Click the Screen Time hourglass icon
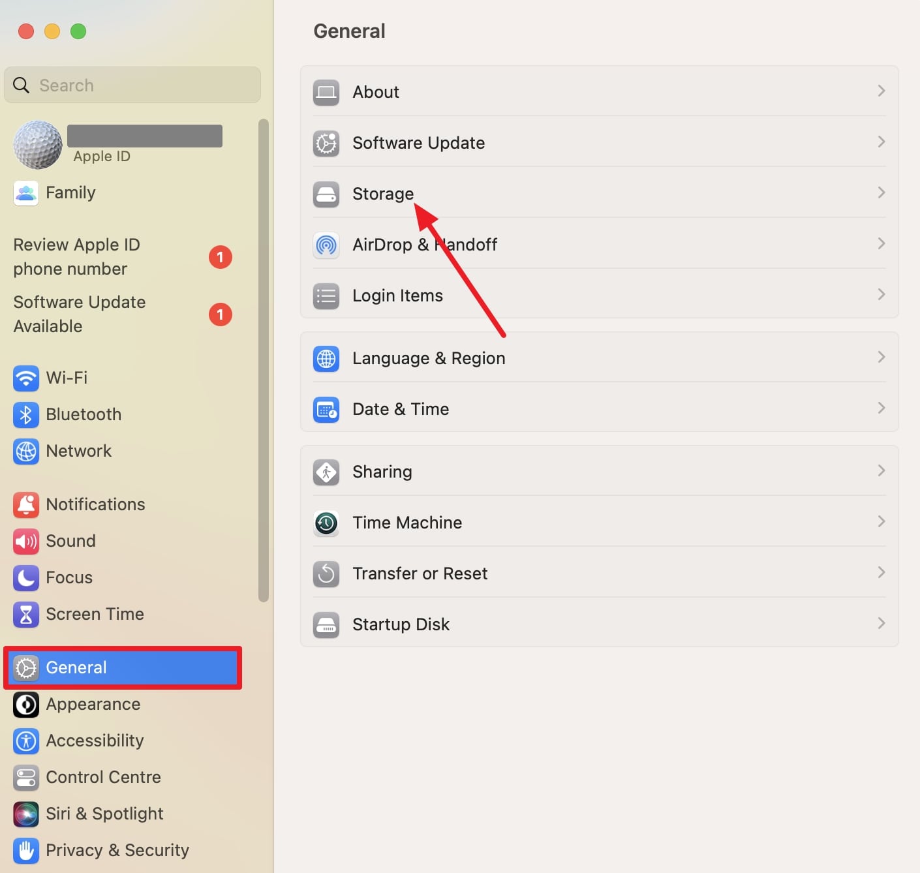This screenshot has height=873, width=920. pos(26,614)
